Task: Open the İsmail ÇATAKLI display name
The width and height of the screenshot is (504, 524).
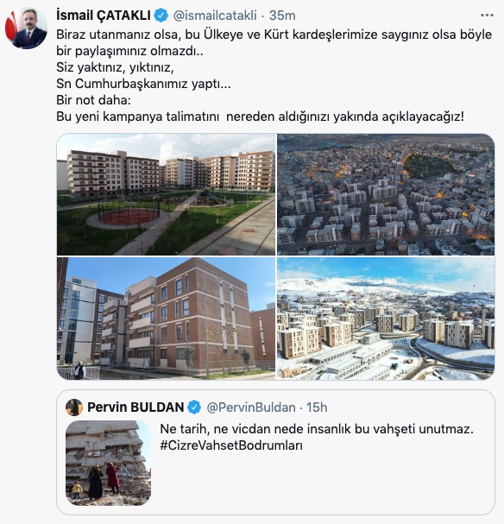Action: click(x=104, y=16)
